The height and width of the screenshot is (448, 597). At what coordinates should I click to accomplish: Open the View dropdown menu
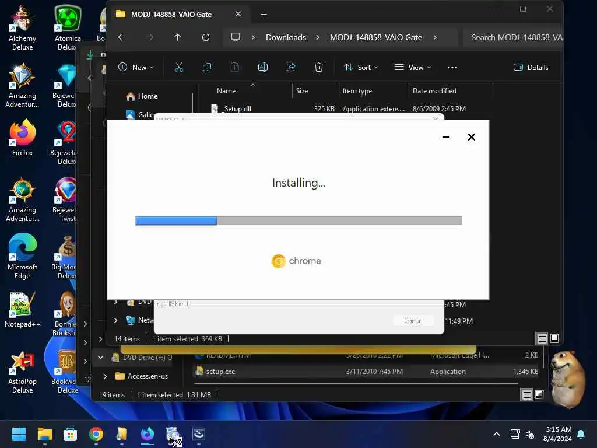(x=413, y=68)
